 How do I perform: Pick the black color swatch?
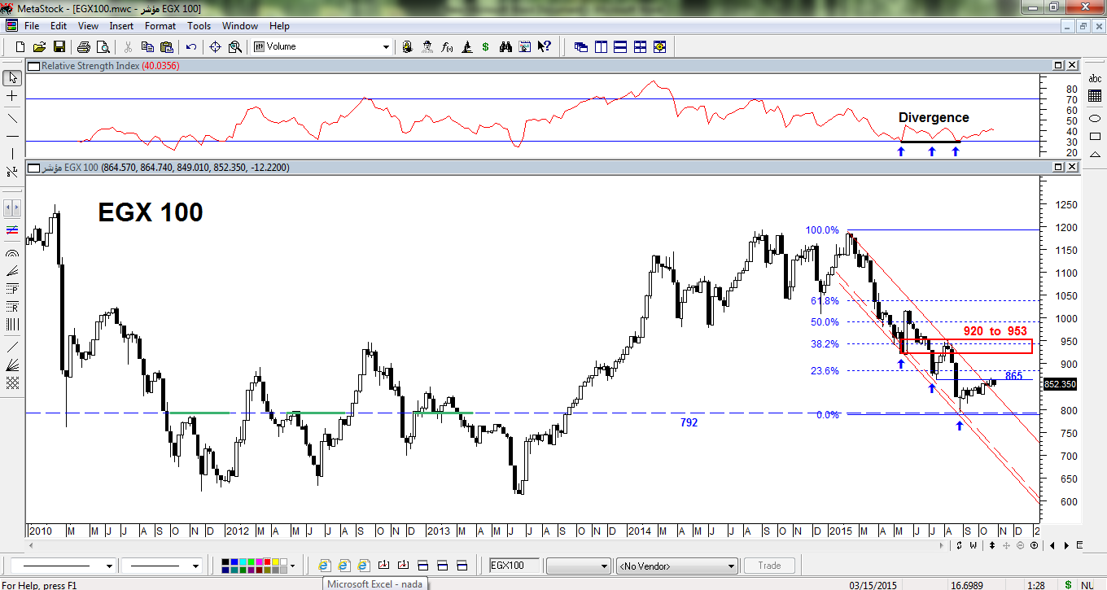tap(224, 562)
